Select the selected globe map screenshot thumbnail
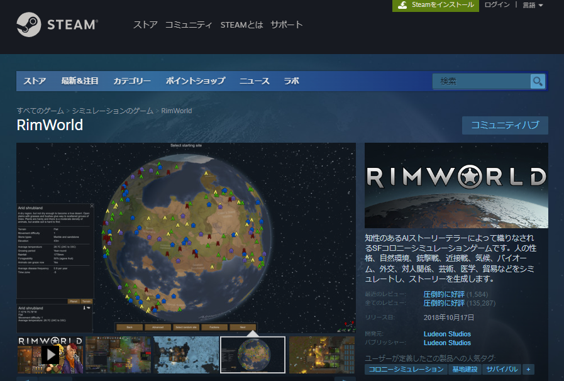 tap(252, 355)
